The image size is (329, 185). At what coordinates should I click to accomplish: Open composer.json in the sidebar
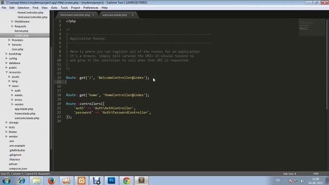coord(18,169)
